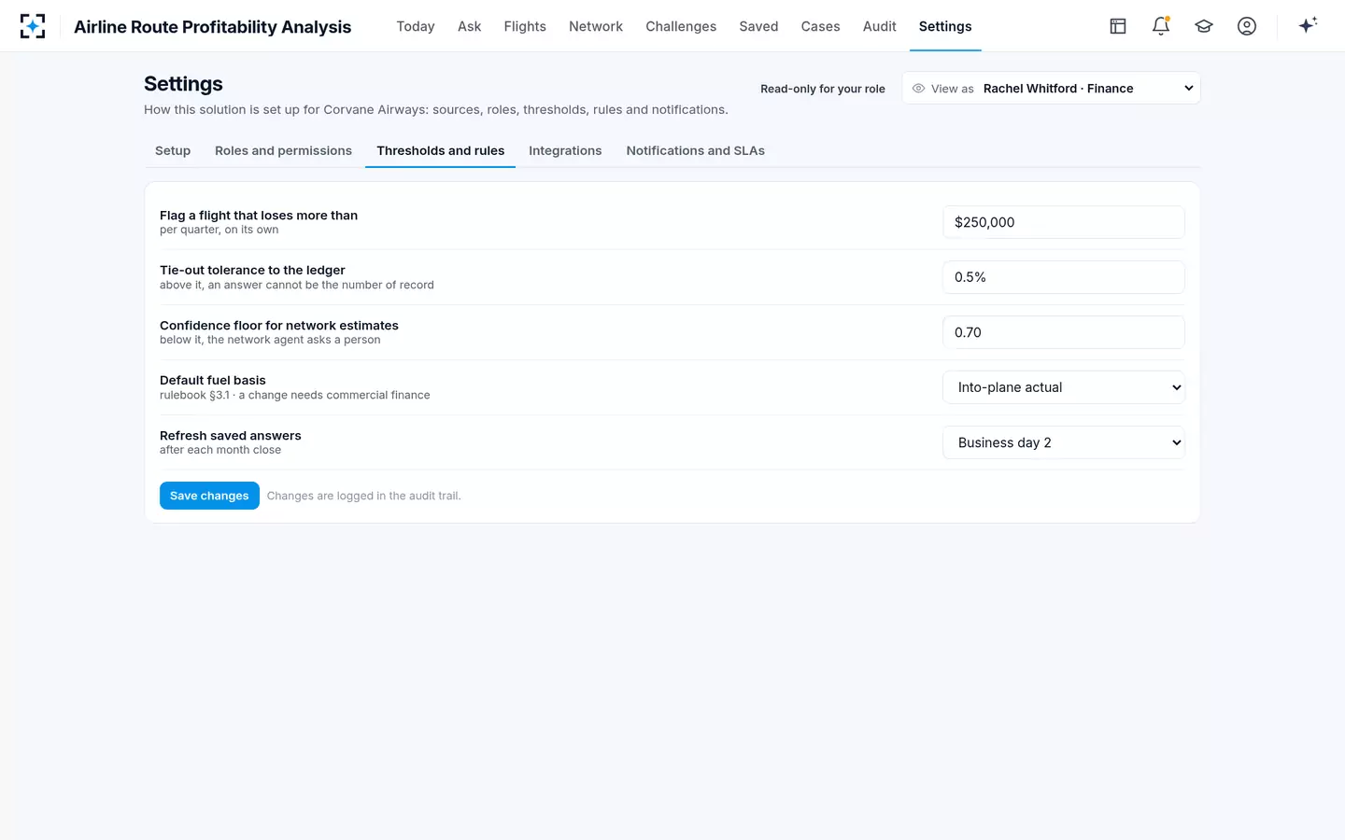This screenshot has height=840, width=1345.
Task: Click the 'after each month close' note
Action: [x=220, y=450]
